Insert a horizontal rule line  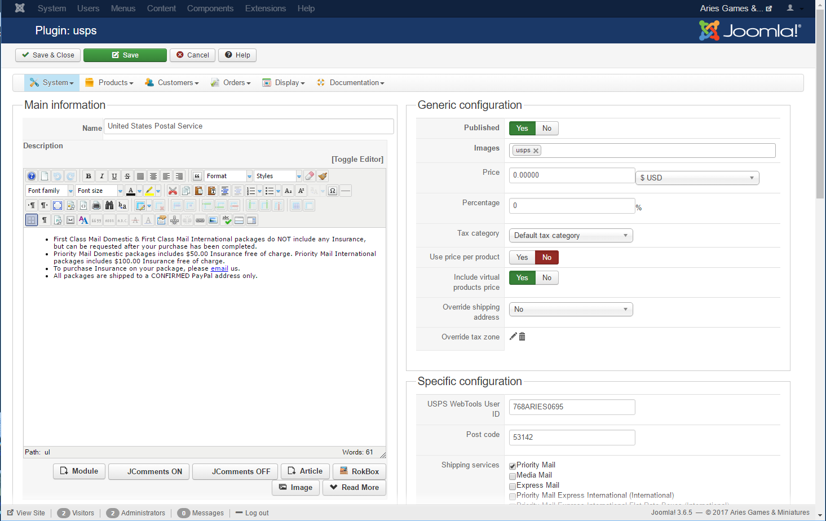pos(346,191)
